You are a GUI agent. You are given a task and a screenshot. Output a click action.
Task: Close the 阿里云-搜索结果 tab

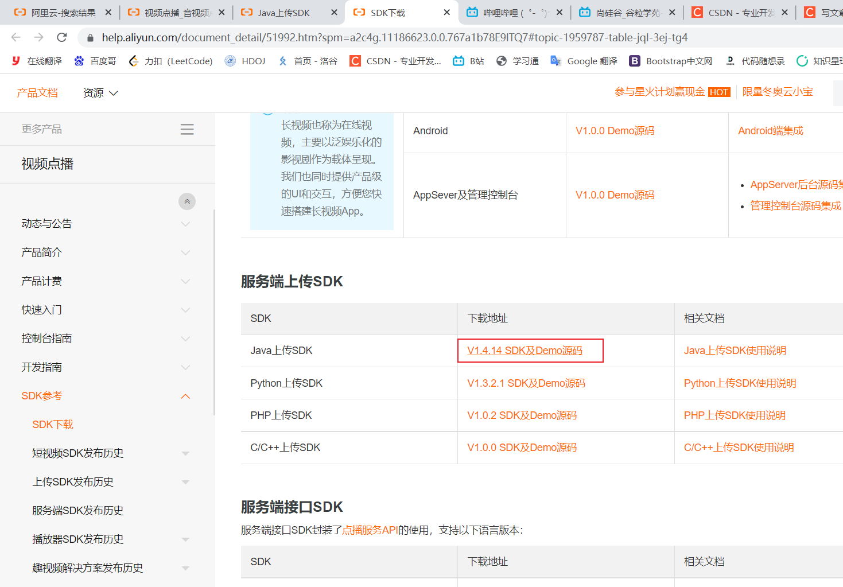click(x=108, y=12)
